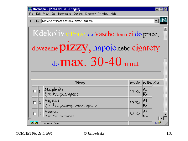Image resolution: width=188 pixels, height=141 pixels.
Task: Click the vertical scrollbar down arrow
Action: (165, 114)
